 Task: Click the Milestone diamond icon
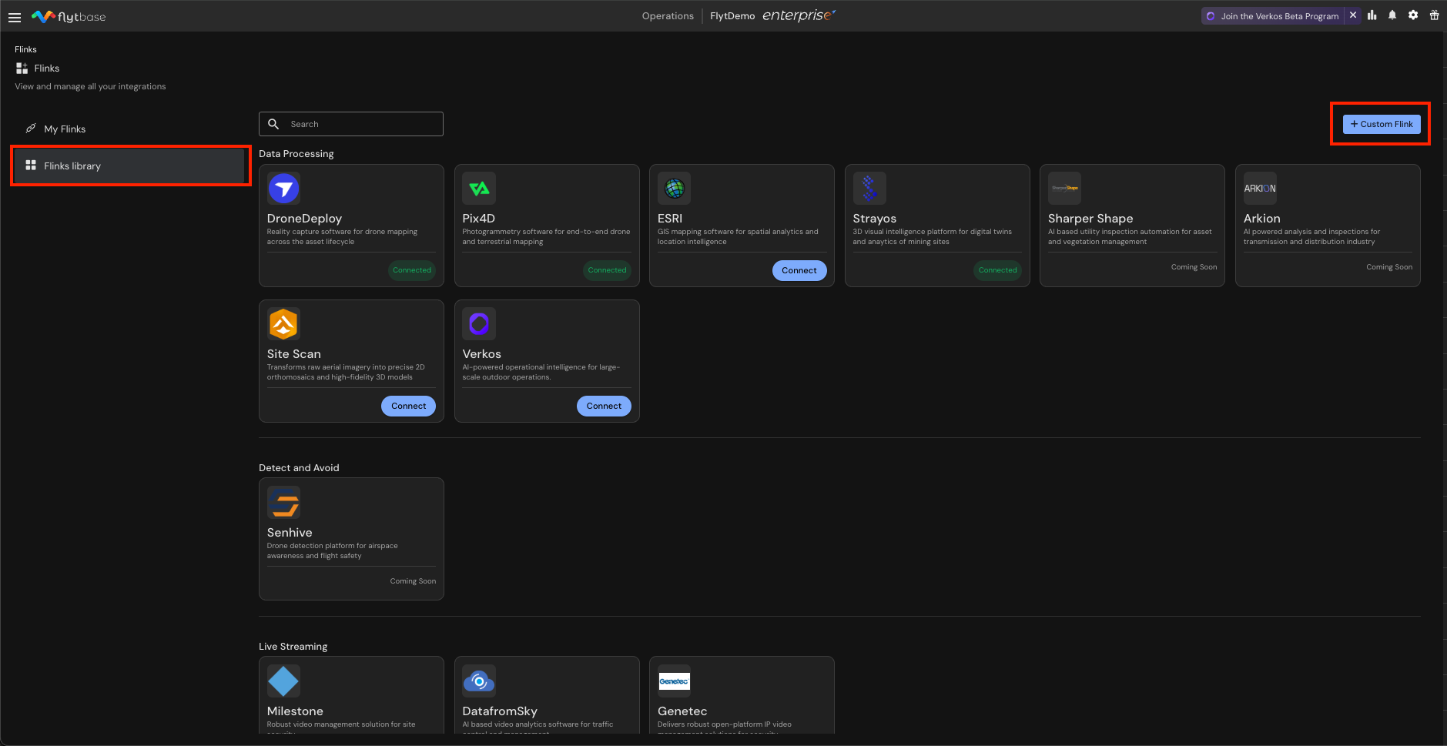coord(283,681)
